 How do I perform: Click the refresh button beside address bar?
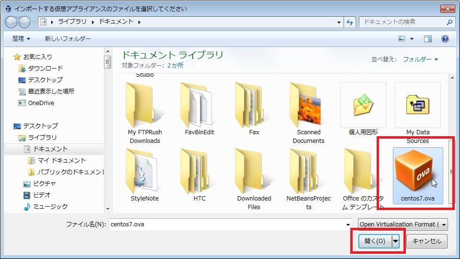[350, 22]
